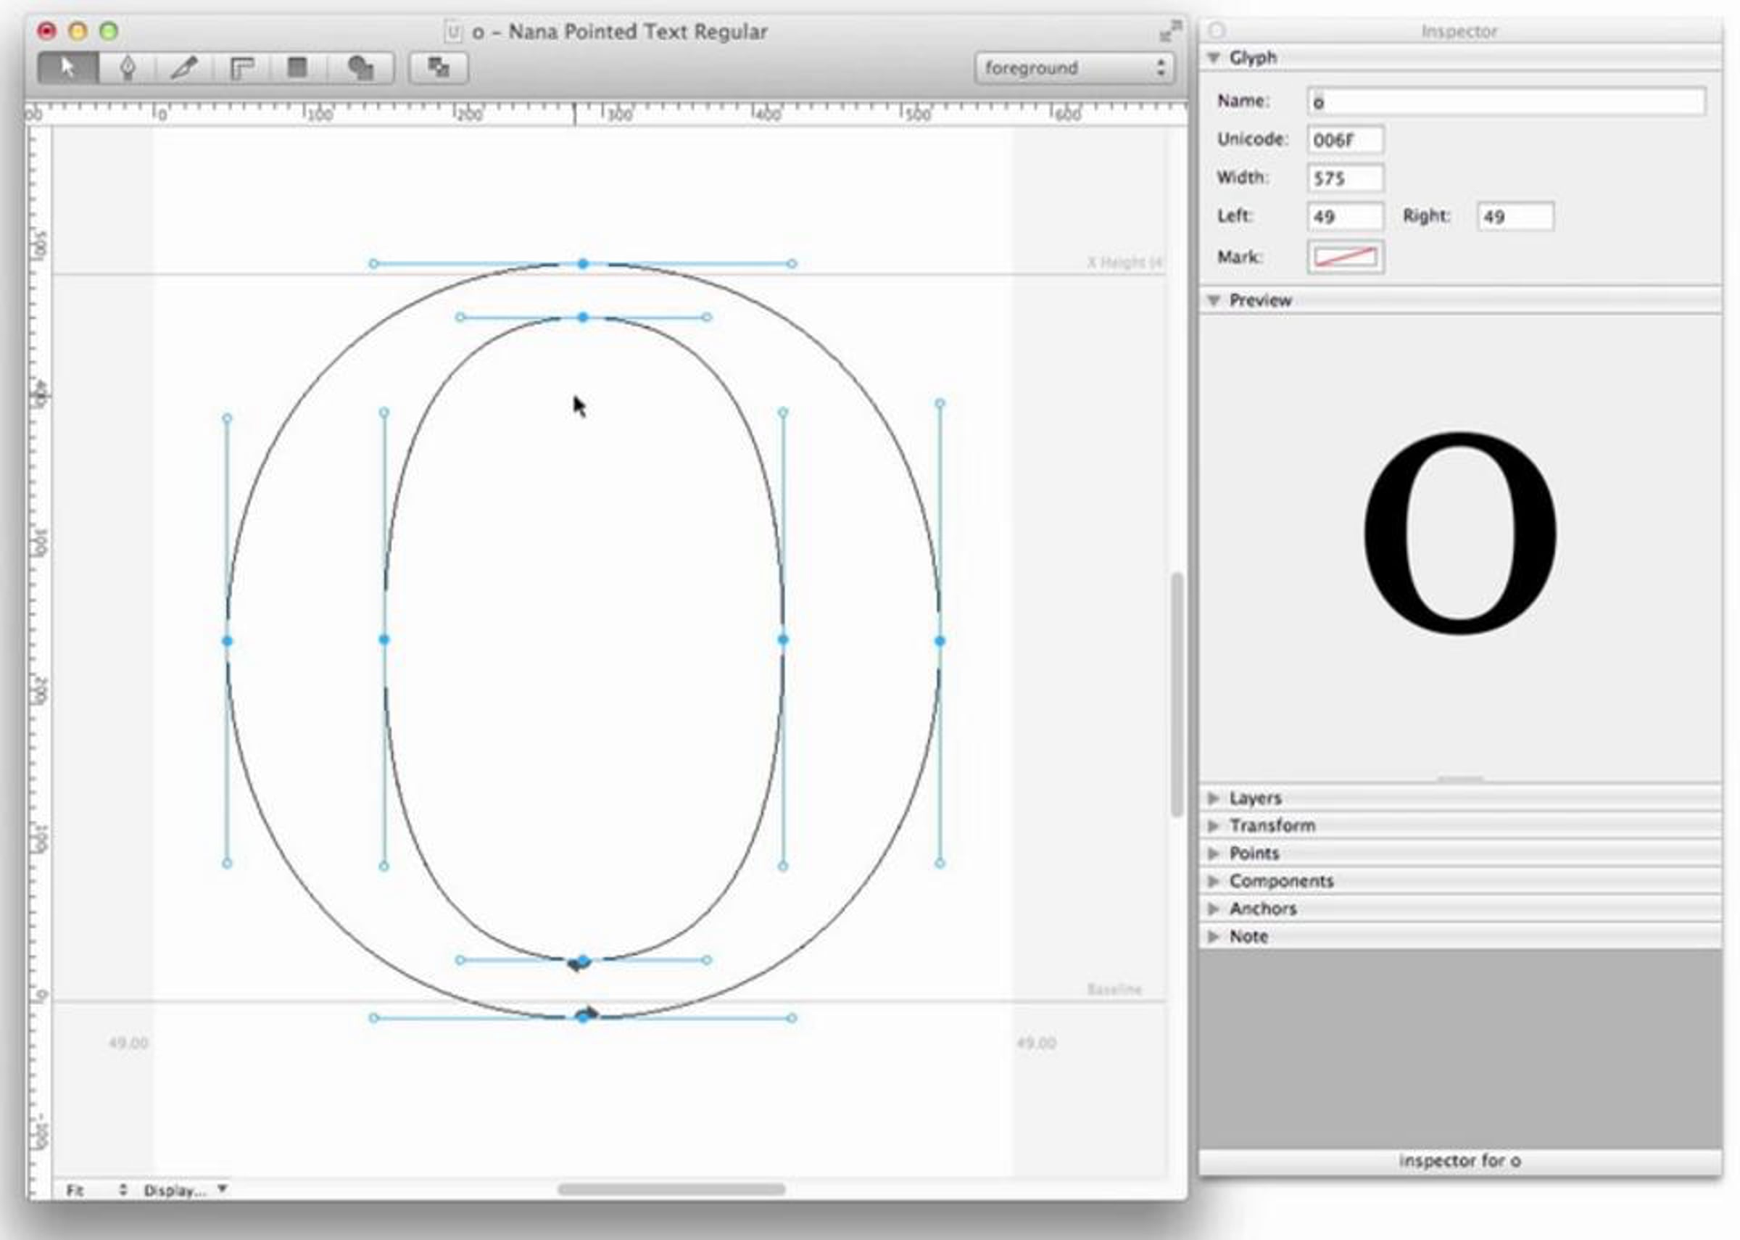The width and height of the screenshot is (1740, 1240).
Task: Click the Width input field
Action: (x=1346, y=178)
